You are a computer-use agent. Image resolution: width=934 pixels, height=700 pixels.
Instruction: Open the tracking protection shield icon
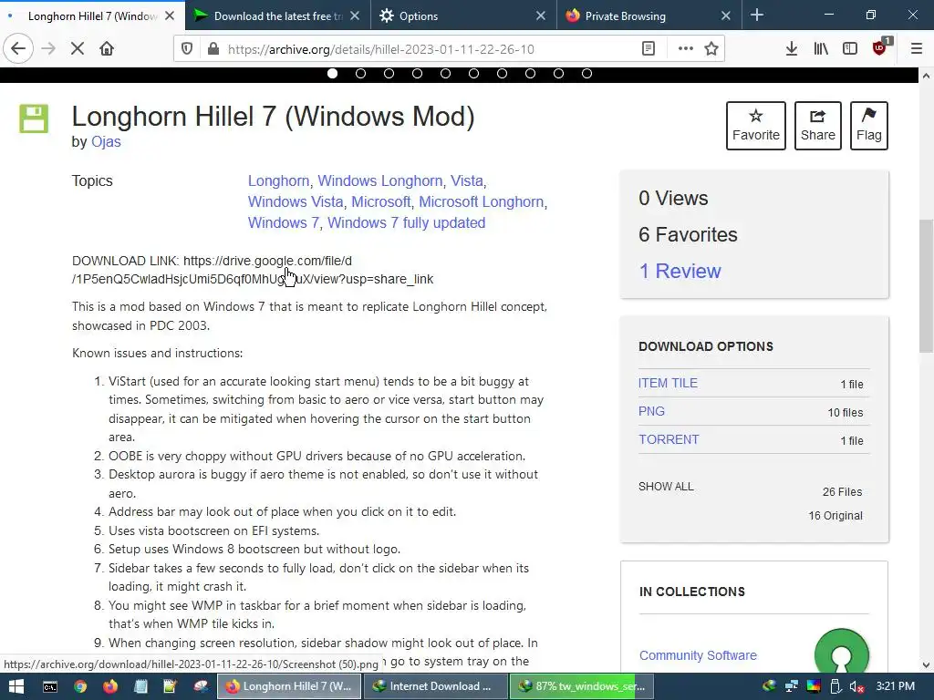point(187,49)
